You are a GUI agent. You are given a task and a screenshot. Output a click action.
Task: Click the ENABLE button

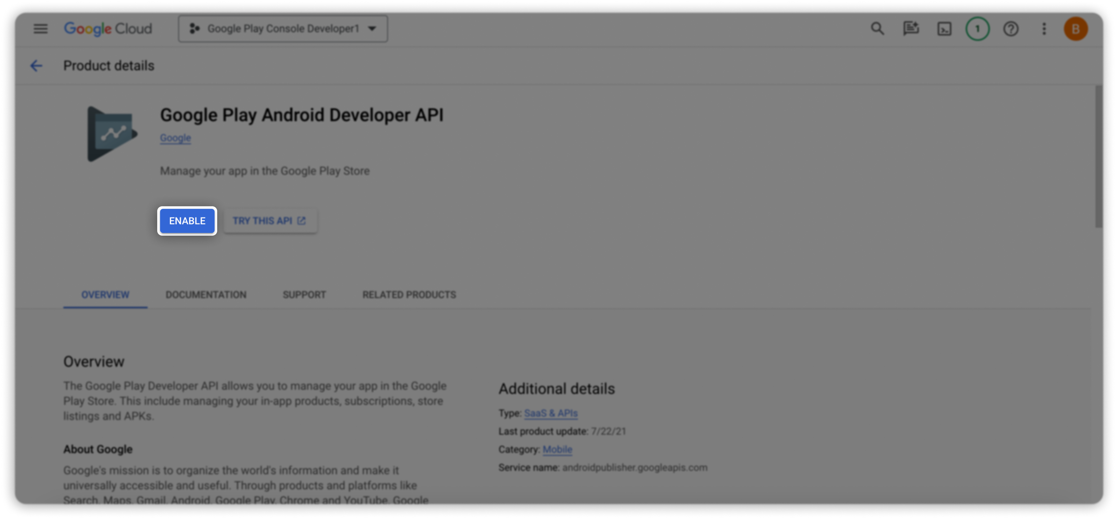click(x=187, y=221)
